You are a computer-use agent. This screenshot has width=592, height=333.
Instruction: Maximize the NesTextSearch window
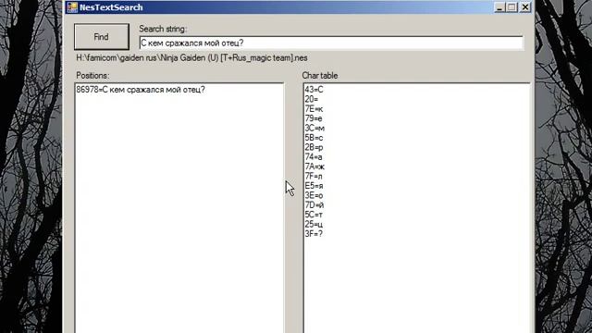512,7
